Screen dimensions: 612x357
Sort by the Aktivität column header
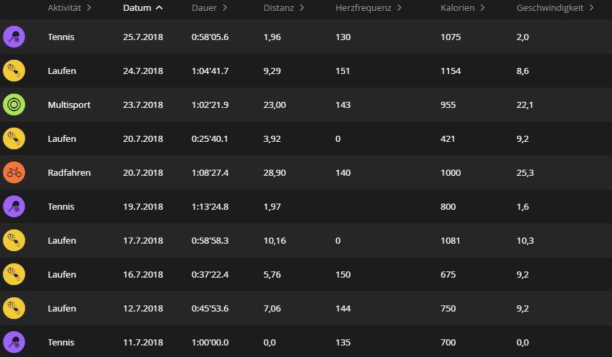coord(69,7)
